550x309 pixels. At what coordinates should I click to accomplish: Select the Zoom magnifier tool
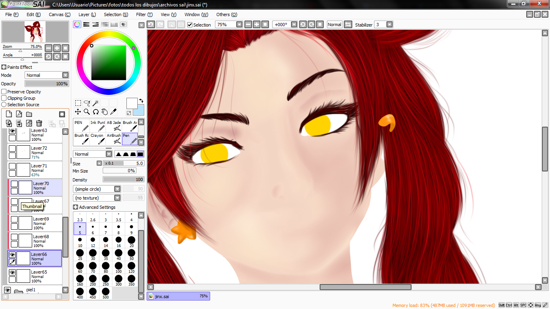[x=87, y=112]
